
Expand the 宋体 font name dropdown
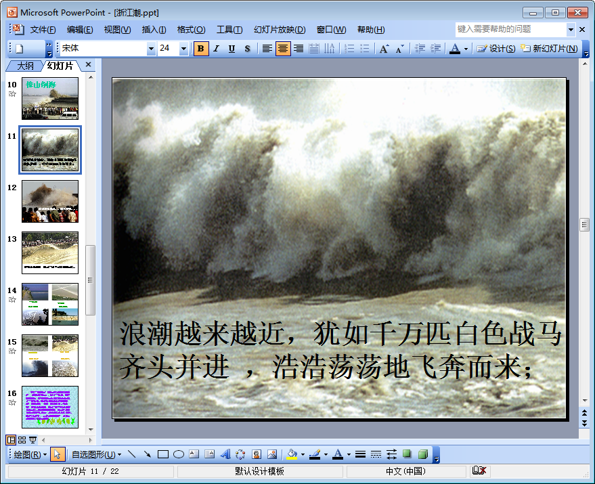click(x=151, y=49)
